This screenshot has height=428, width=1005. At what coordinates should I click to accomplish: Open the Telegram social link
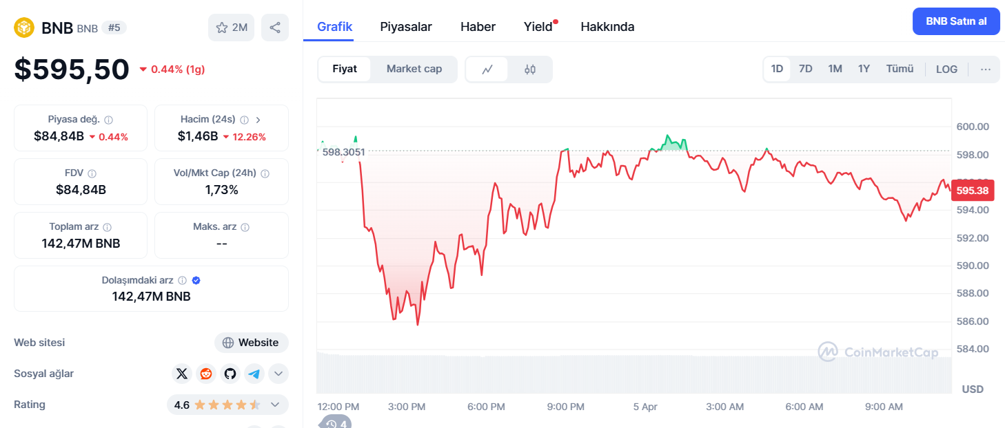(x=254, y=374)
